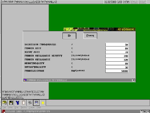Viewport: 150px width, 113px height.
Task: Click the SELESOL 2000 title bar application icon
Action: (3, 112)
